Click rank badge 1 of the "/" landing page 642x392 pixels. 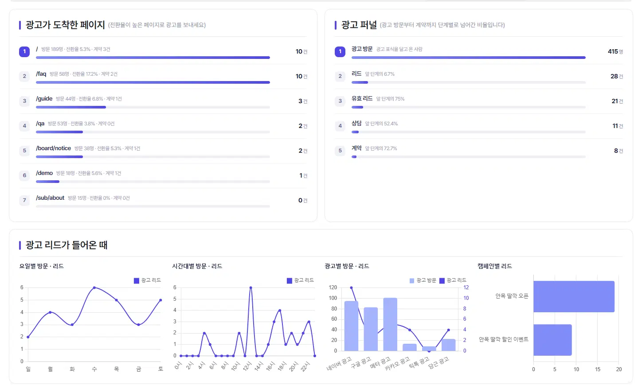(24, 51)
